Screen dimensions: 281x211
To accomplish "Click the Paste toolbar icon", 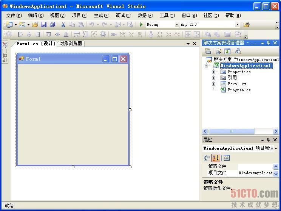I will click(x=81, y=25).
